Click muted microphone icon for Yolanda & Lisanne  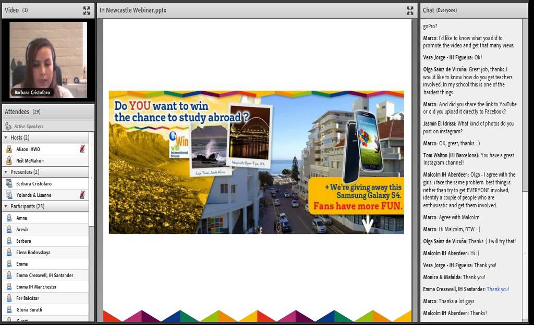[82, 195]
